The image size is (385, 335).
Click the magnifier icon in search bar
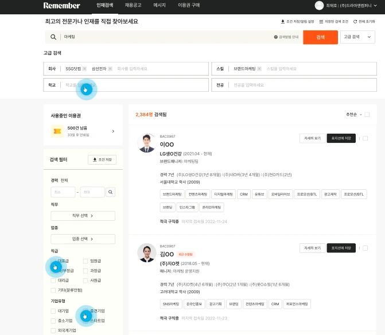(53, 37)
